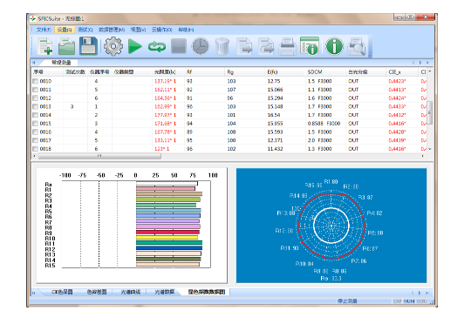471x331 pixels.
Task: Click the R9 red bar in chart
Action: (167, 232)
